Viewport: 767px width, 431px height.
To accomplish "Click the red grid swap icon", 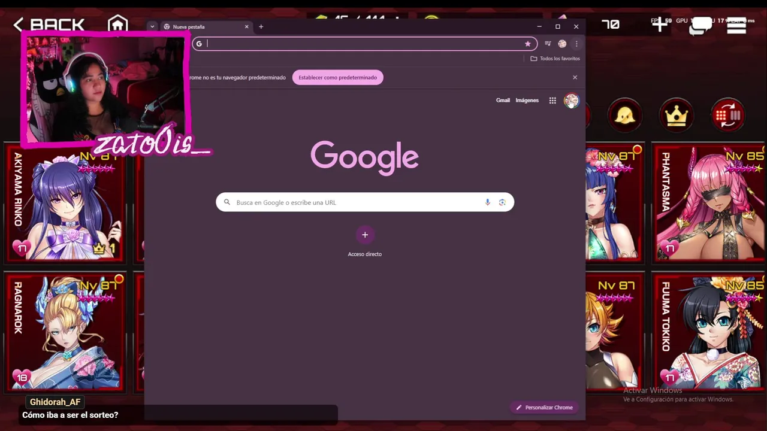I will (728, 115).
